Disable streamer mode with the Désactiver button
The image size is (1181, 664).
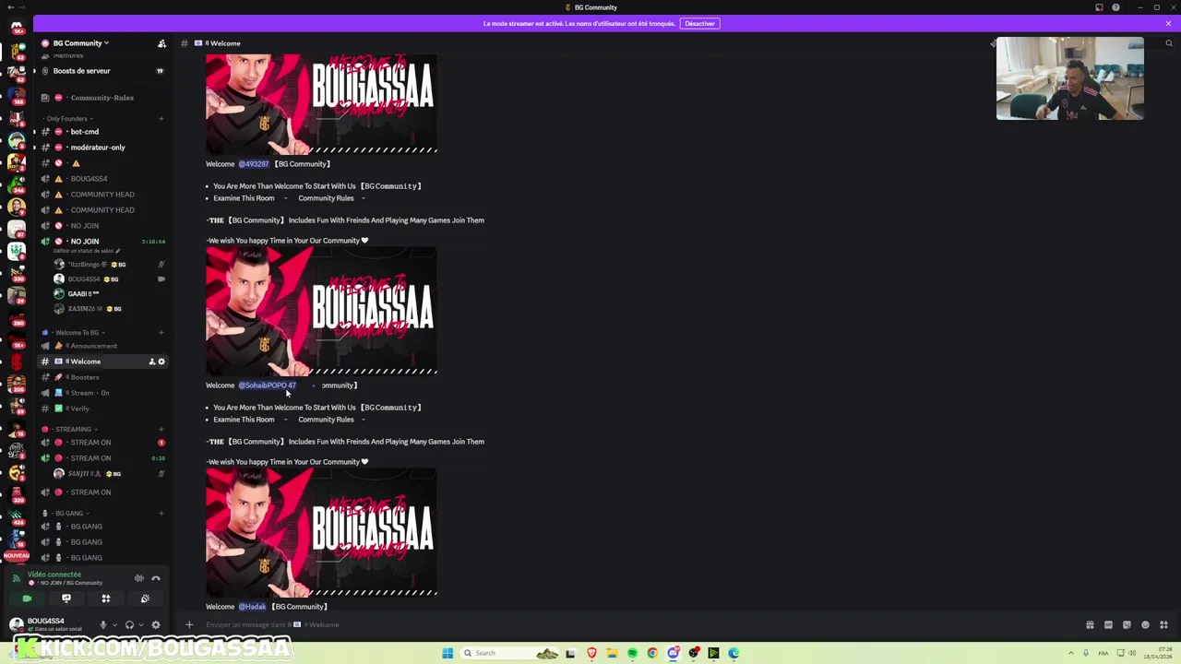[x=699, y=23]
